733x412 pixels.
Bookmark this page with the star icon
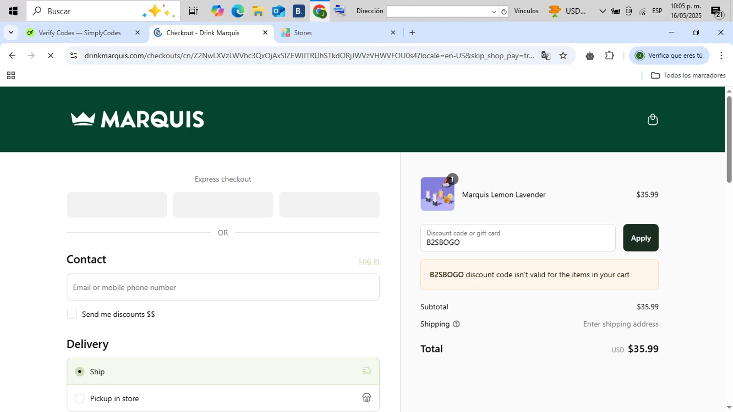[563, 56]
